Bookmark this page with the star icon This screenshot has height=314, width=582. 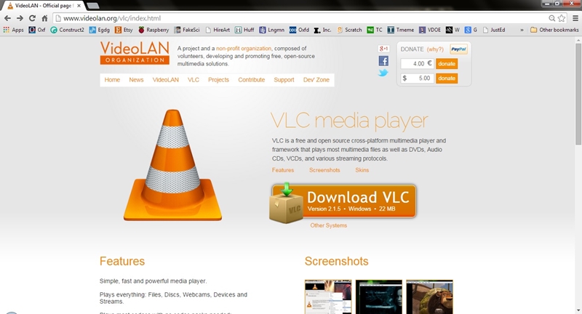tap(562, 18)
